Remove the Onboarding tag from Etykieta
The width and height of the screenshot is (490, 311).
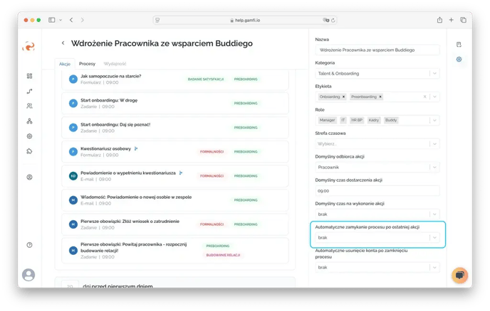tap(343, 97)
